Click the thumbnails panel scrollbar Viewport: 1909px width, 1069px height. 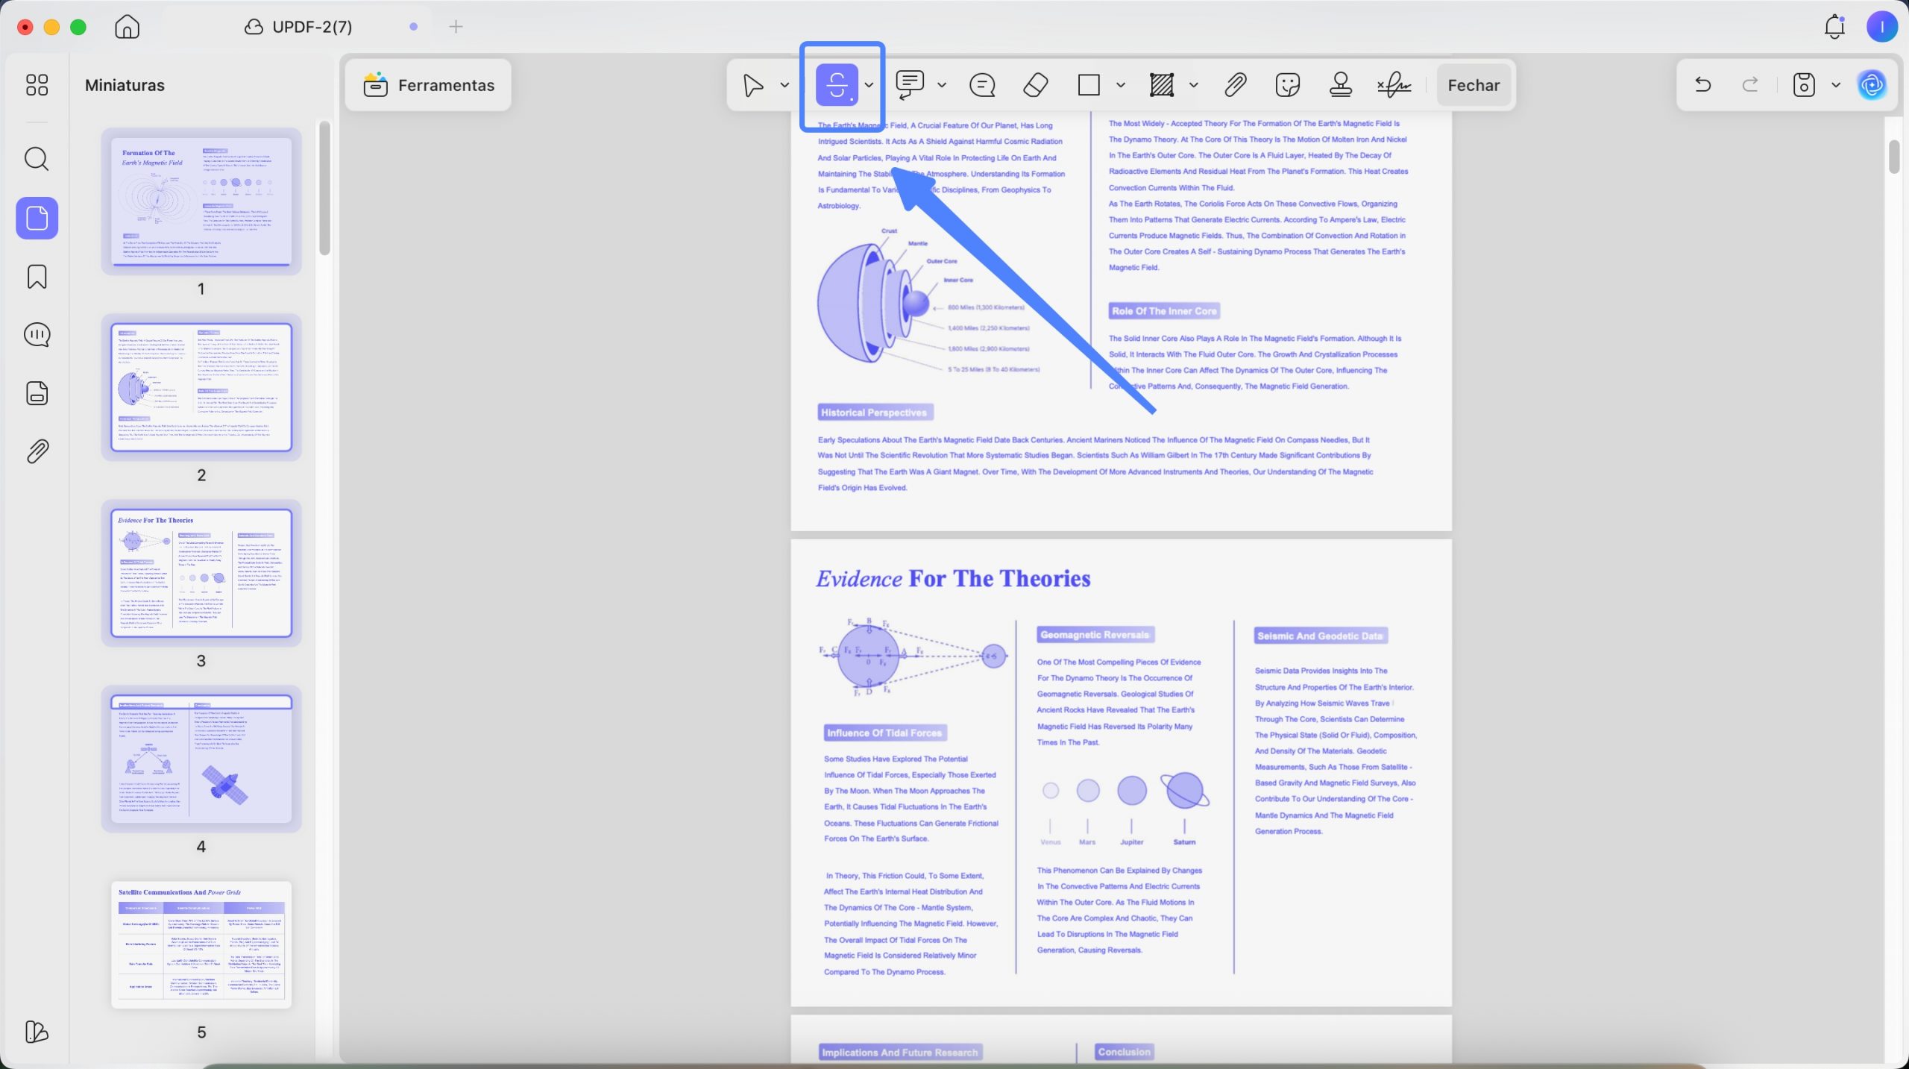click(x=324, y=188)
